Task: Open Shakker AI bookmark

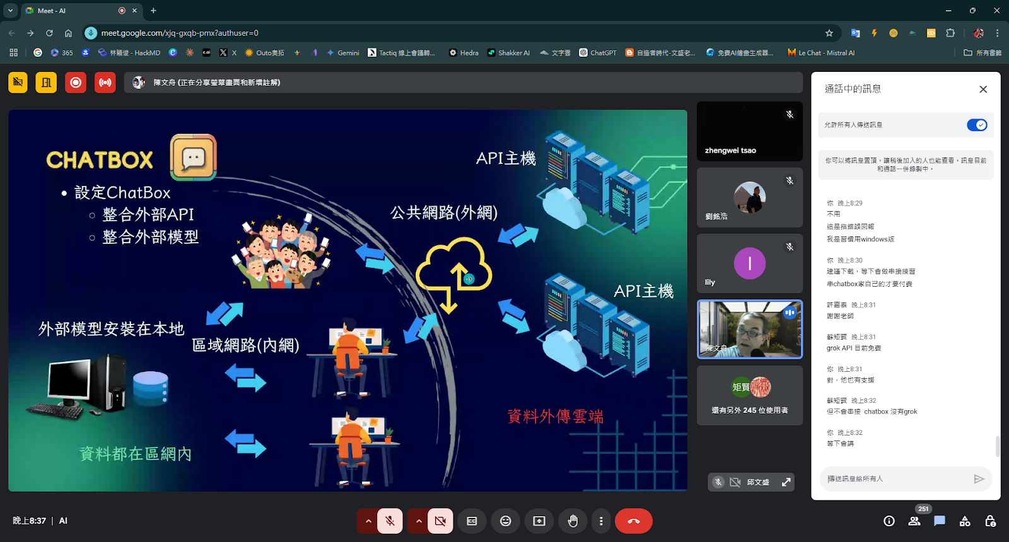Action: click(x=508, y=53)
